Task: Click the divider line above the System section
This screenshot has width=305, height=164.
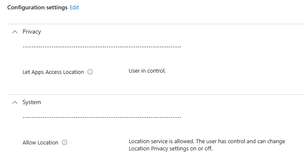Action: point(156,95)
